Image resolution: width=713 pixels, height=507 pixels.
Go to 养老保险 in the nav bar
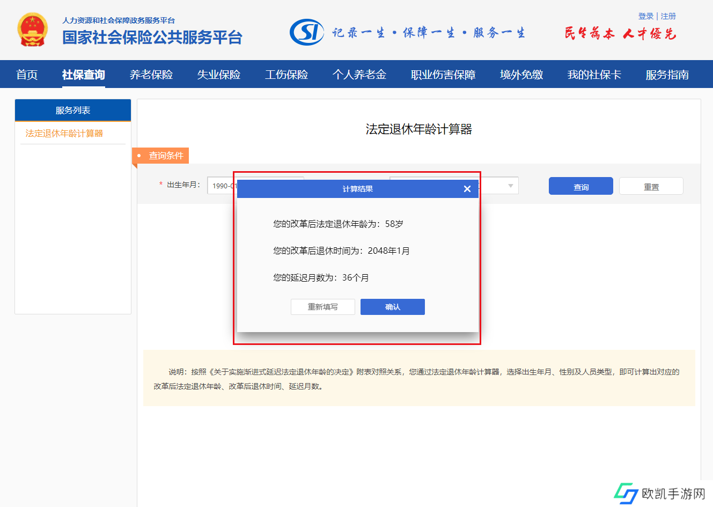click(x=151, y=75)
